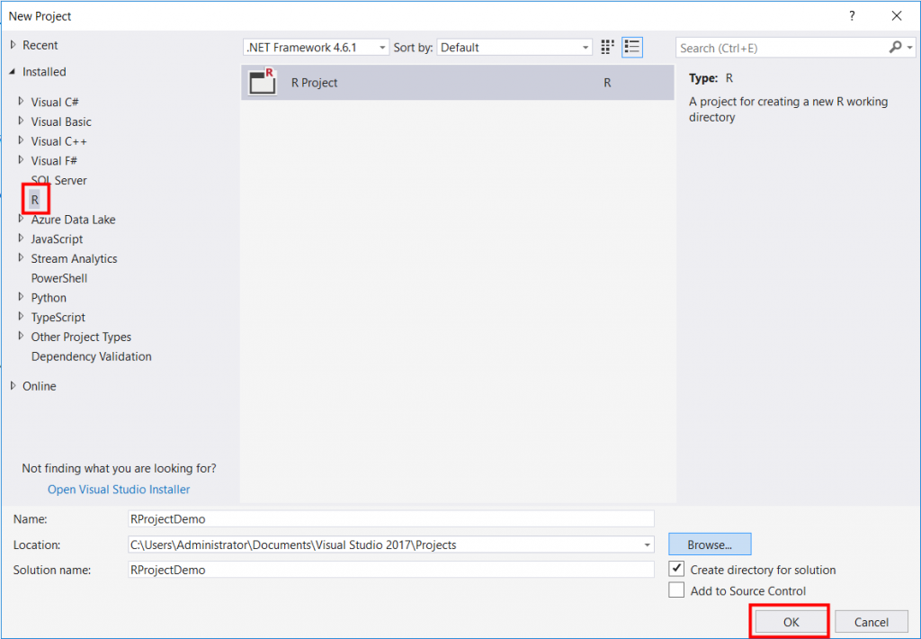Collapse the Installed node
The width and height of the screenshot is (921, 639).
[x=13, y=72]
